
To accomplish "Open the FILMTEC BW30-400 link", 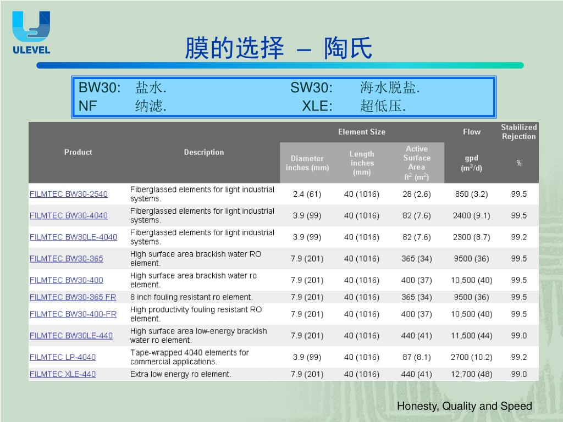I will click(66, 280).
